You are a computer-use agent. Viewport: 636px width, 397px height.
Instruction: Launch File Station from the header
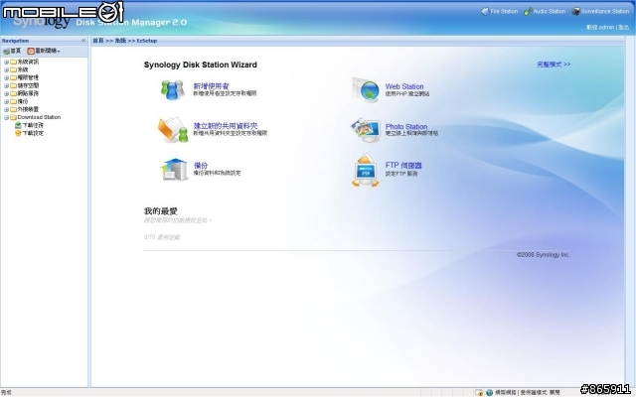[499, 11]
